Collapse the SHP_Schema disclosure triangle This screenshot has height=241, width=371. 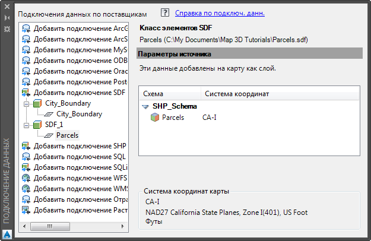tap(145, 107)
